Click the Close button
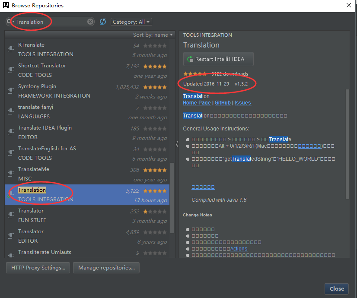The width and height of the screenshot is (357, 298). click(337, 288)
